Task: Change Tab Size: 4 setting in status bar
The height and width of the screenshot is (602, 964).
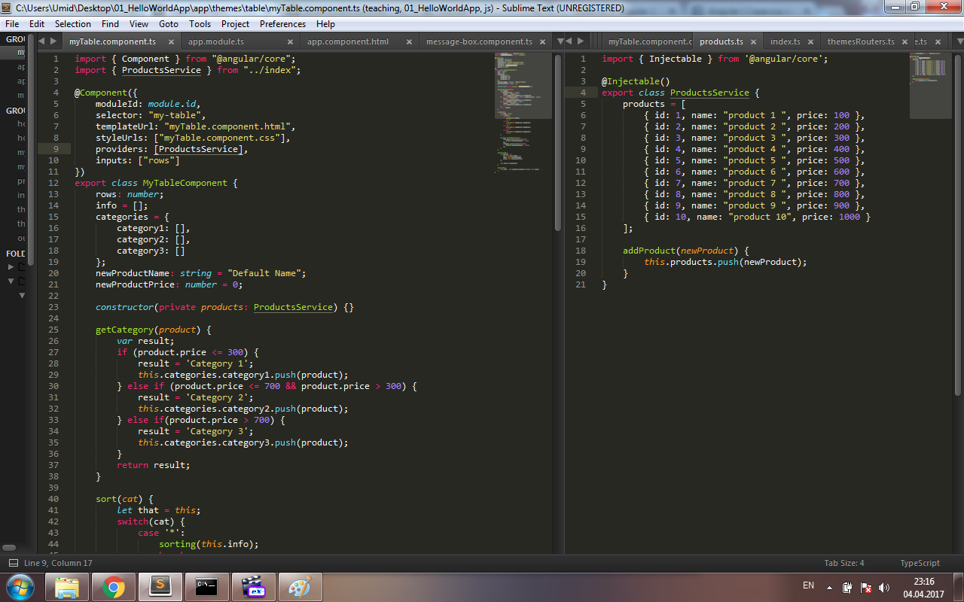Action: (x=844, y=563)
